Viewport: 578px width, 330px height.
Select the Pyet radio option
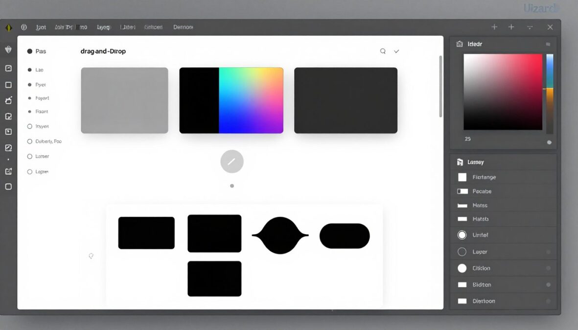click(x=29, y=85)
